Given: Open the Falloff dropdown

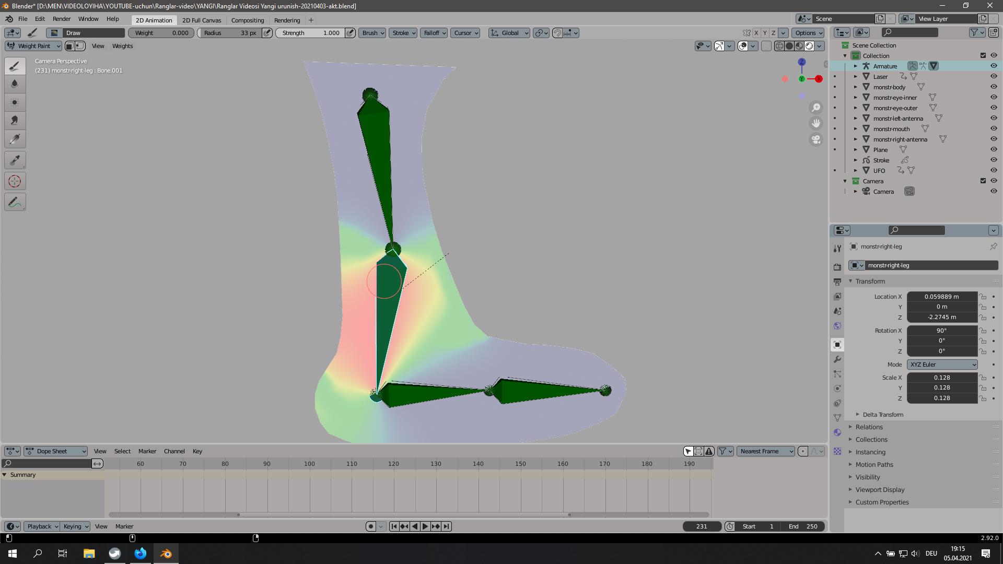Looking at the screenshot, I should click(x=435, y=33).
